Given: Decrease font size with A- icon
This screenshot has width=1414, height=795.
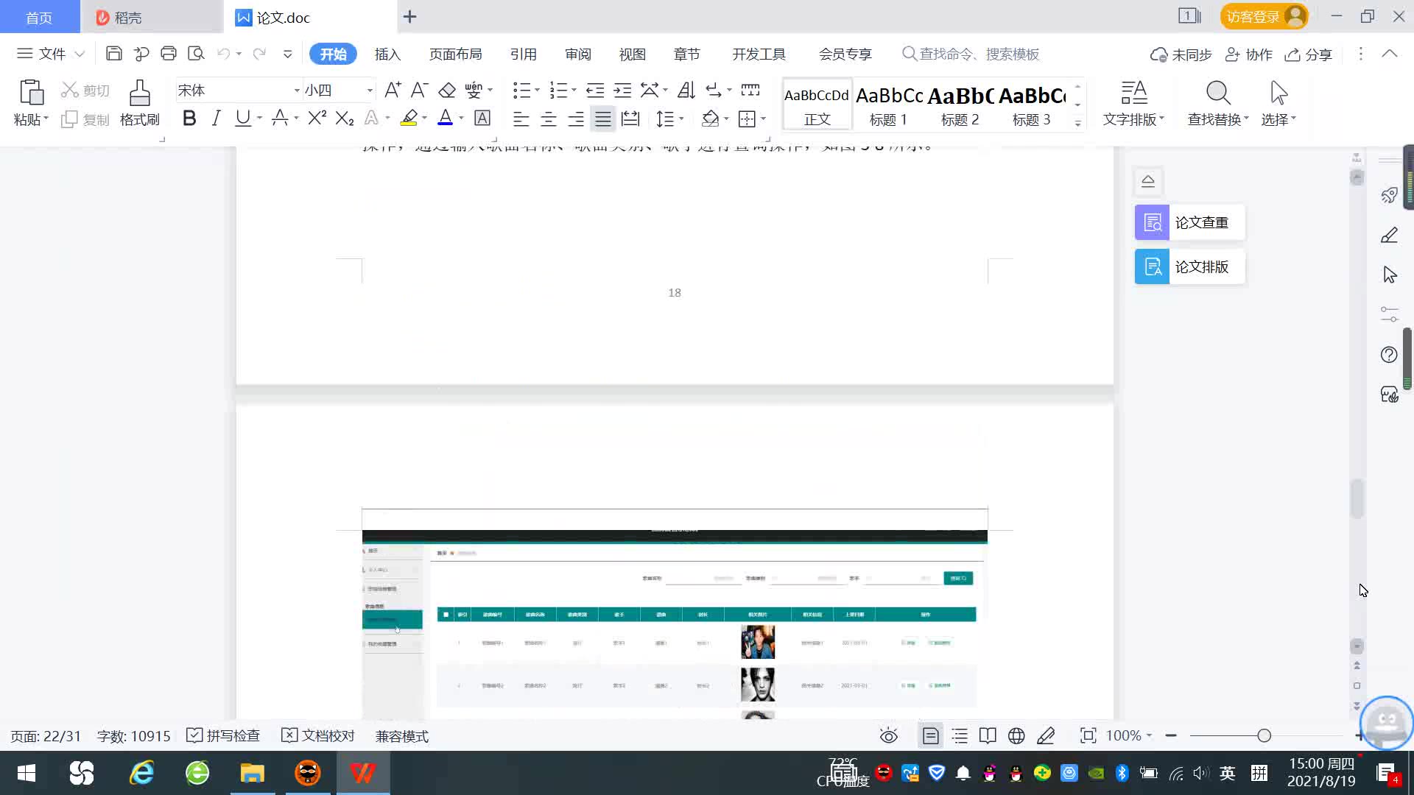Looking at the screenshot, I should [x=419, y=91].
